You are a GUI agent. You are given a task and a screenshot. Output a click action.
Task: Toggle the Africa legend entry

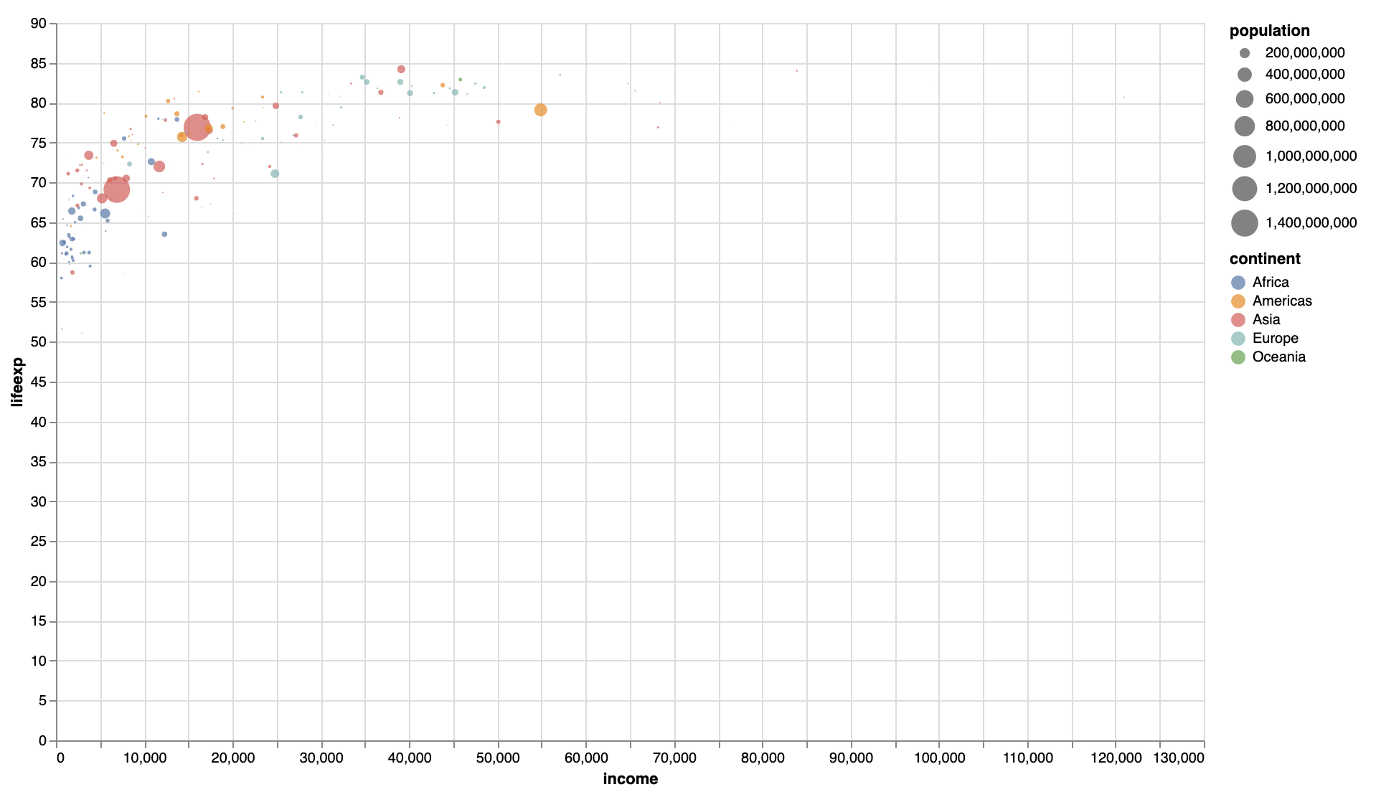[x=1271, y=282]
